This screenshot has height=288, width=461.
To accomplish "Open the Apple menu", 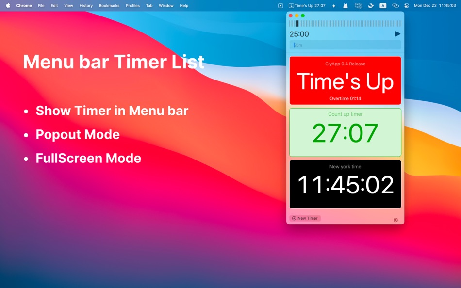I will click(8, 6).
